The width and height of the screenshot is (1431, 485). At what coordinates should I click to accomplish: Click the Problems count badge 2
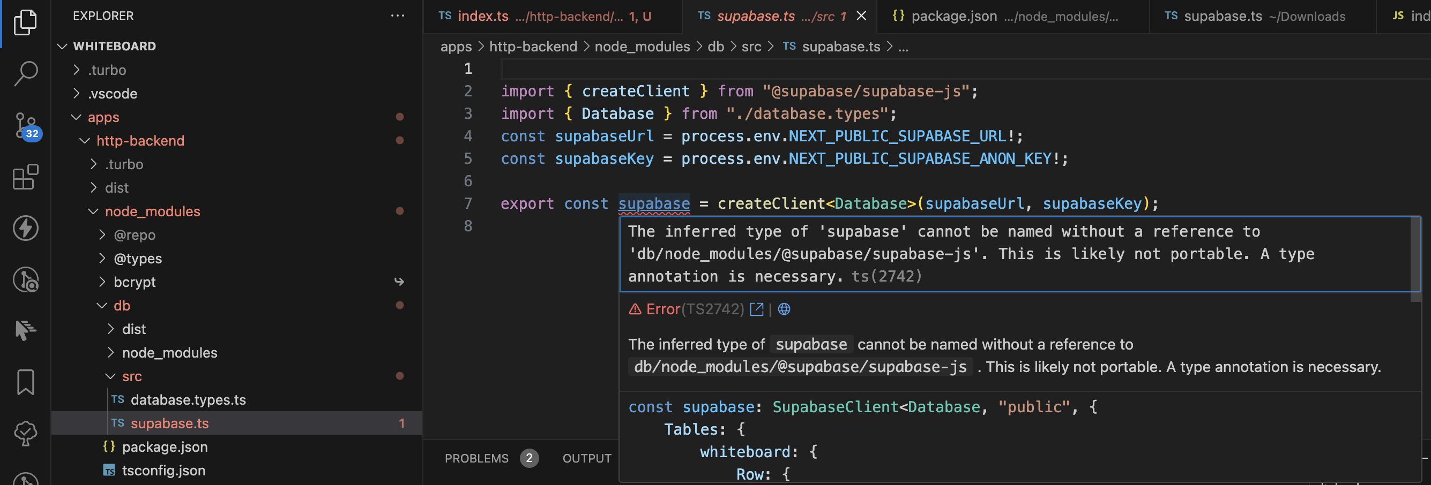point(529,458)
